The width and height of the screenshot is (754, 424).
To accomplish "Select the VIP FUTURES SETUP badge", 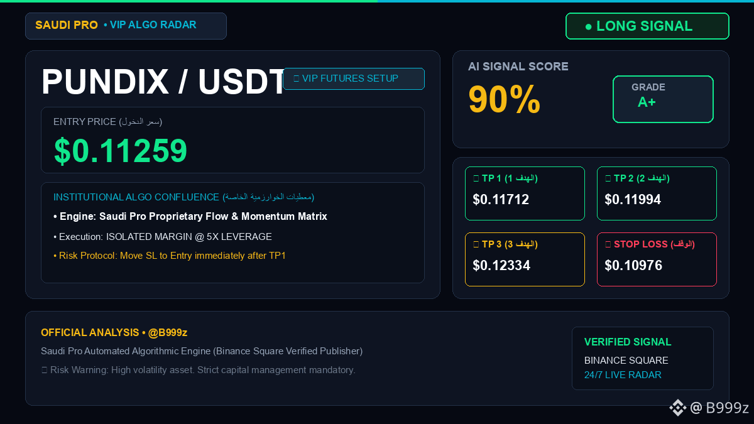I will tap(354, 79).
